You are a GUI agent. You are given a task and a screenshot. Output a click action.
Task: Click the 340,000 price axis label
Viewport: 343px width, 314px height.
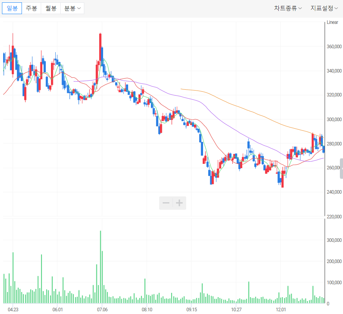click(x=334, y=71)
